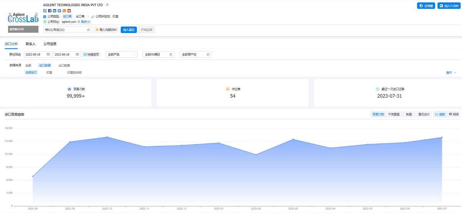The image size is (462, 213).
Task: Select 印度抢先版 sub-source option
Action: 74,72
